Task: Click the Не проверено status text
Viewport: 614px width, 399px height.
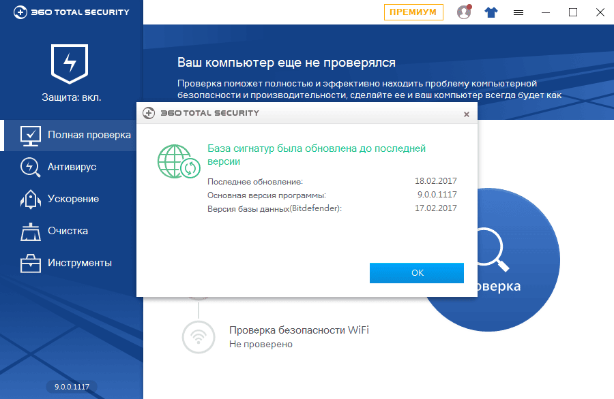Action: [261, 345]
